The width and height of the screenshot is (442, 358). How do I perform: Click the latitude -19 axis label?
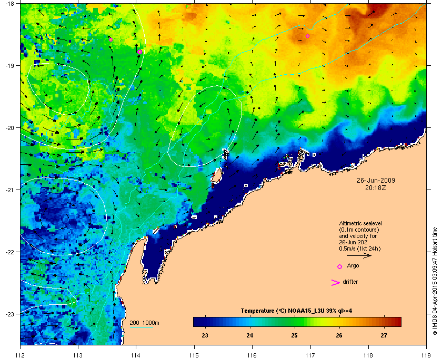click(9, 66)
